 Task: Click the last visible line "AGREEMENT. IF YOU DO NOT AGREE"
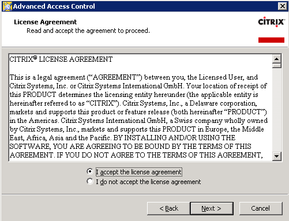click(136, 155)
